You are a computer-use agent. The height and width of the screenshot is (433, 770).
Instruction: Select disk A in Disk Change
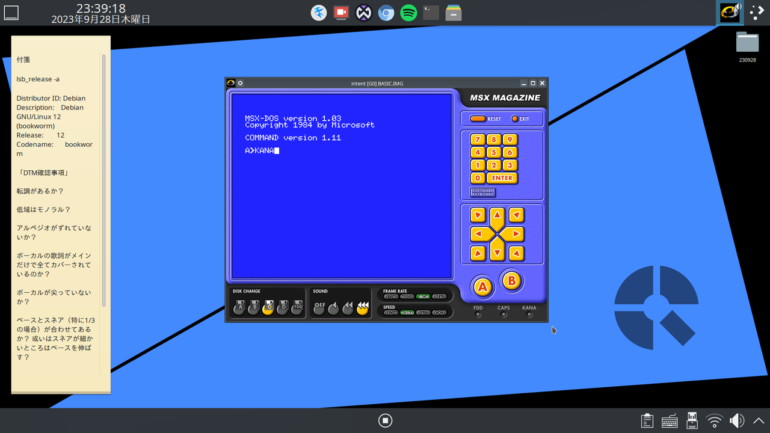tap(239, 308)
